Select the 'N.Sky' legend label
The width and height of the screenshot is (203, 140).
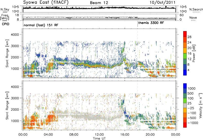(5, 9)
